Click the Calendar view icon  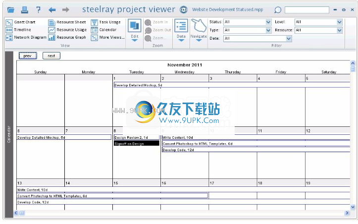click(x=94, y=30)
